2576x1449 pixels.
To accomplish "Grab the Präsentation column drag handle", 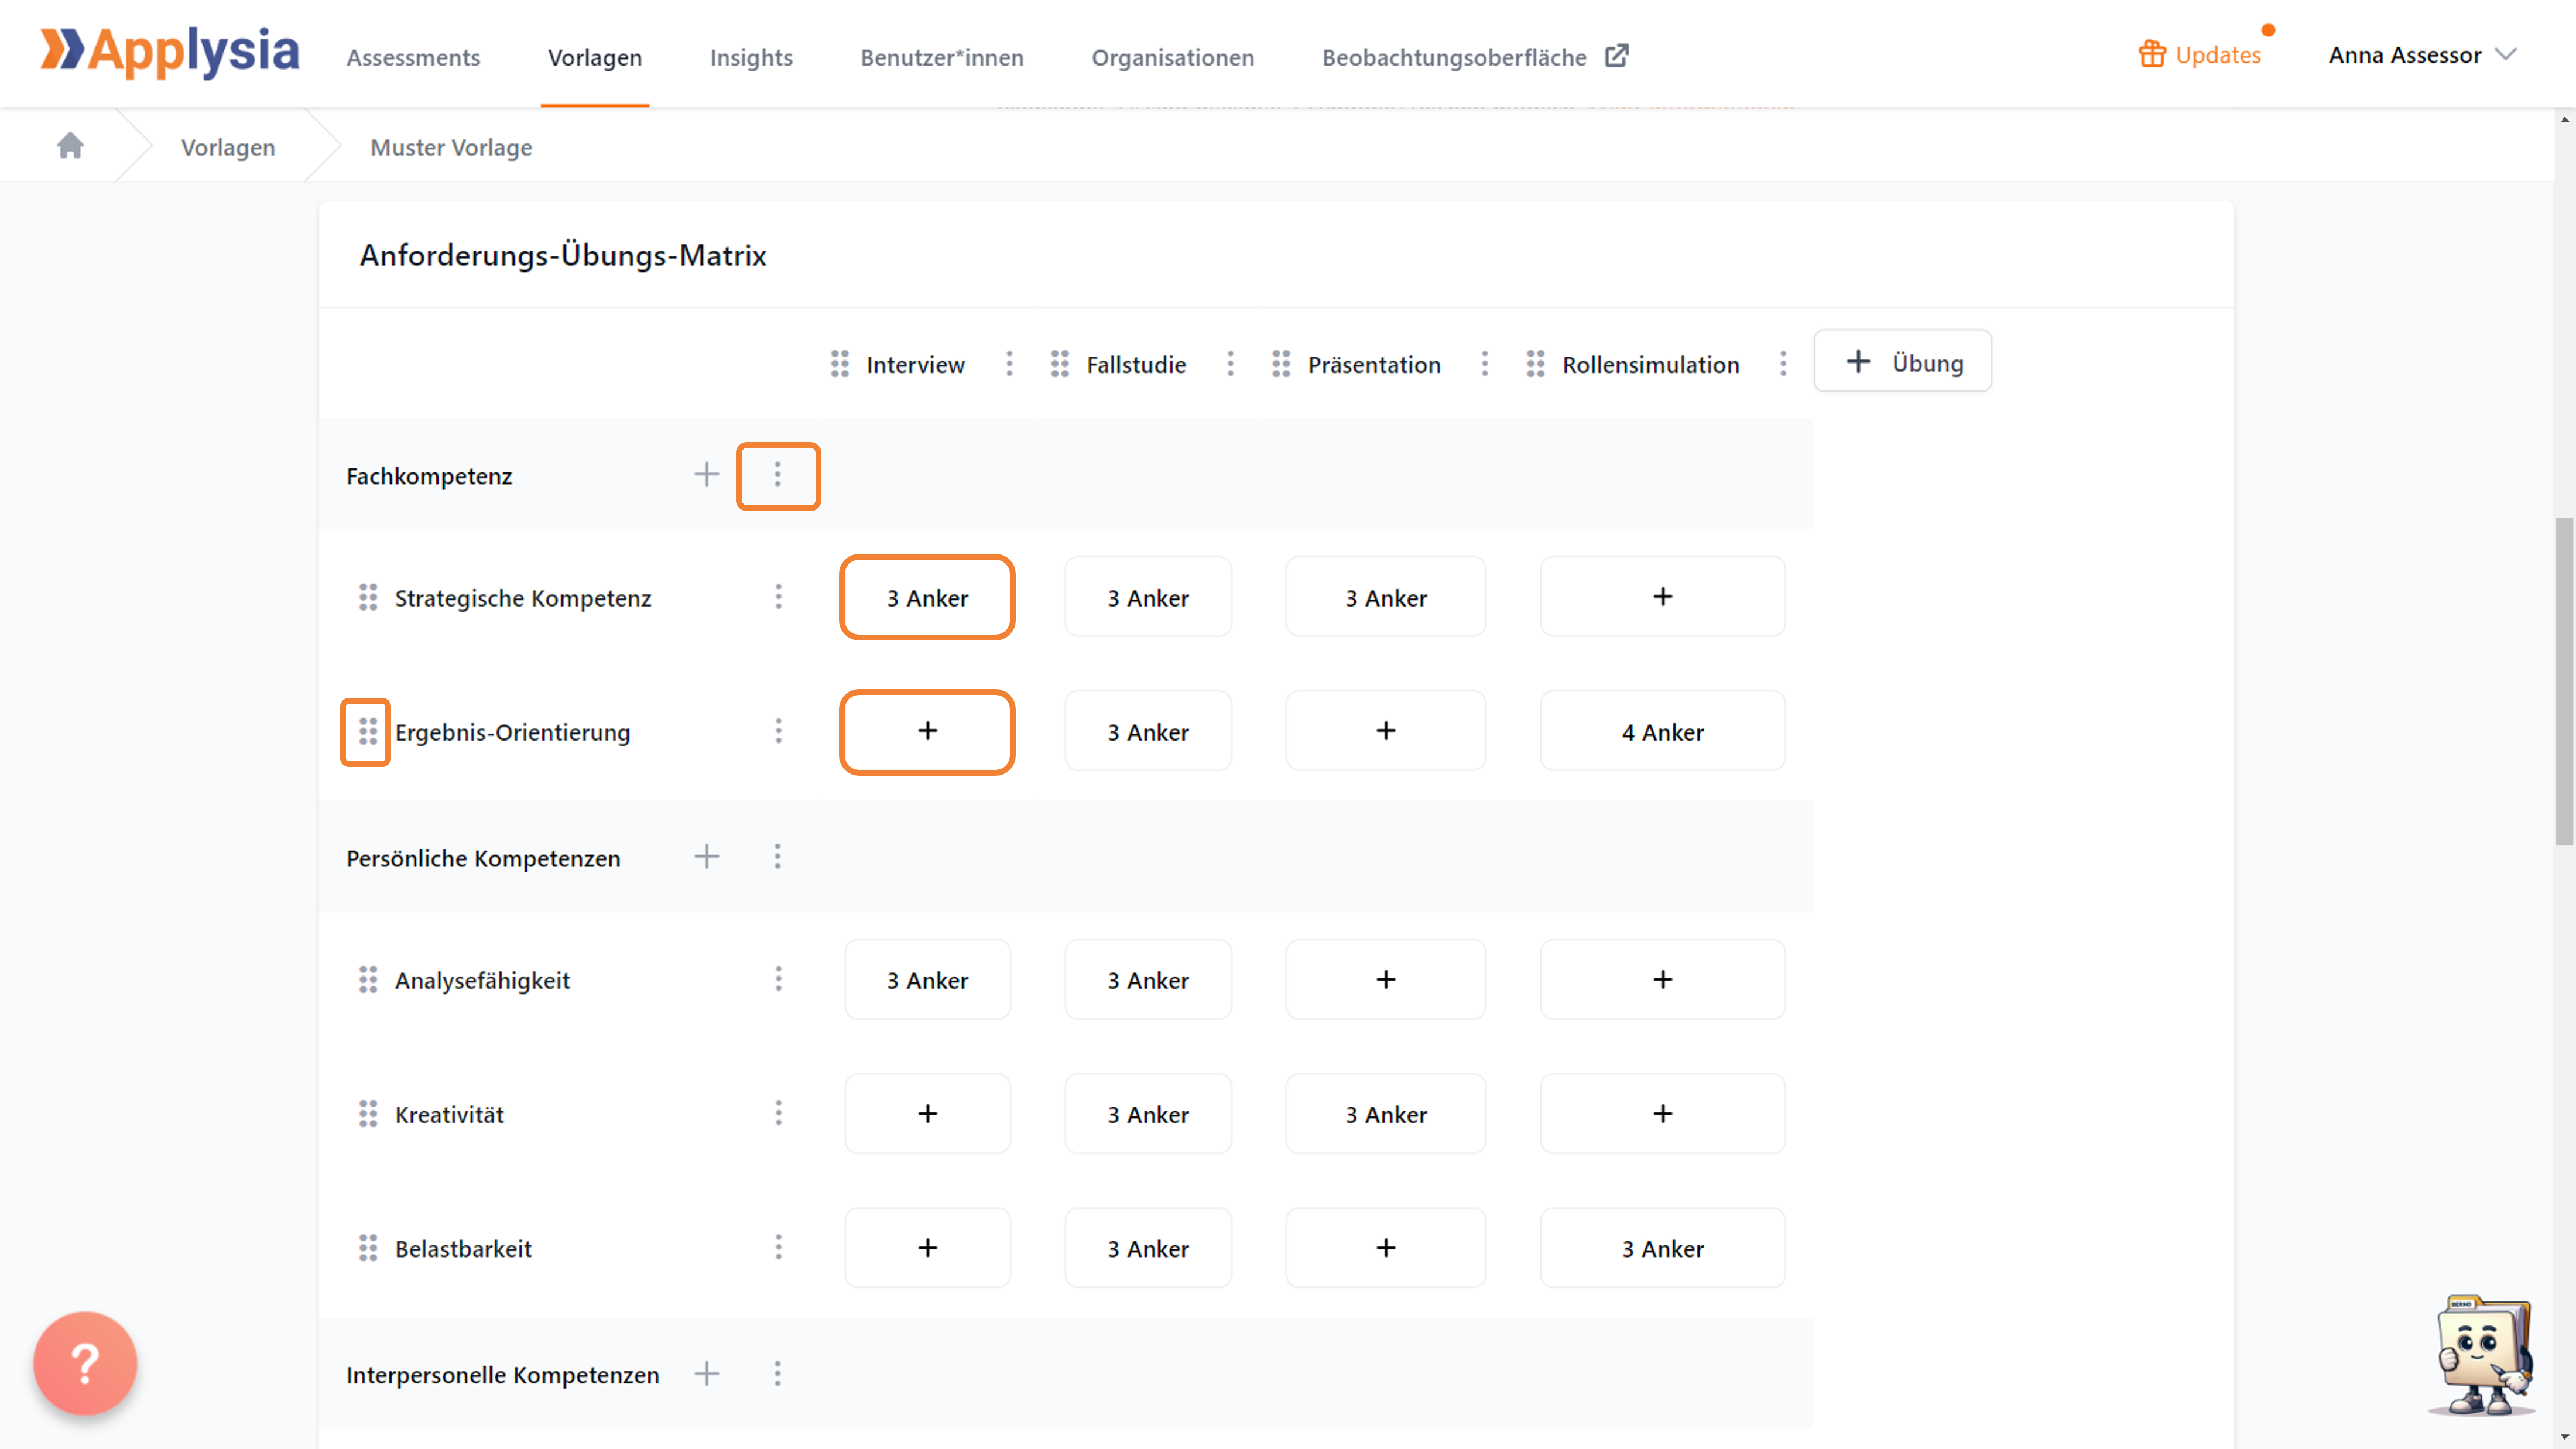I will point(1281,364).
